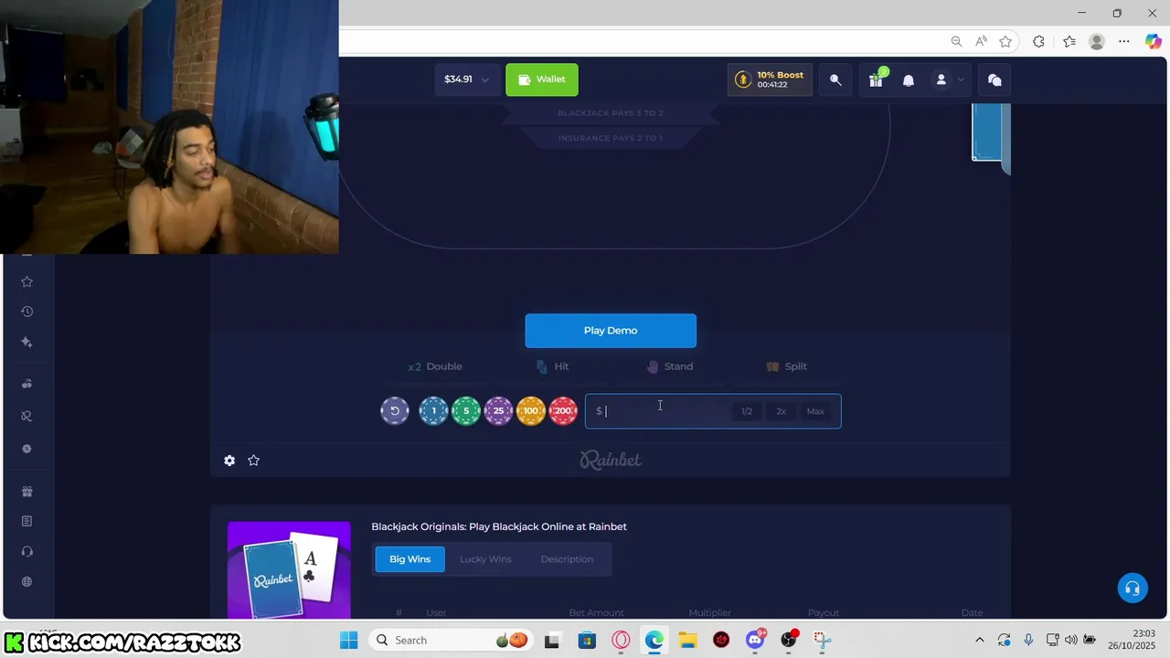Open Microsoft Store from the taskbar
The width and height of the screenshot is (1170, 658).
click(x=587, y=640)
